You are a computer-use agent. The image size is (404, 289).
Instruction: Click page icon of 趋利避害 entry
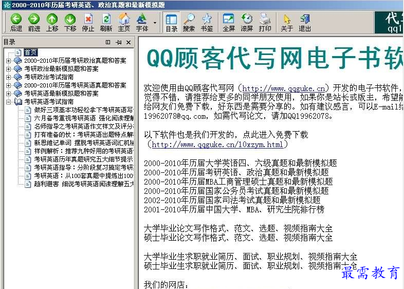point(28,184)
